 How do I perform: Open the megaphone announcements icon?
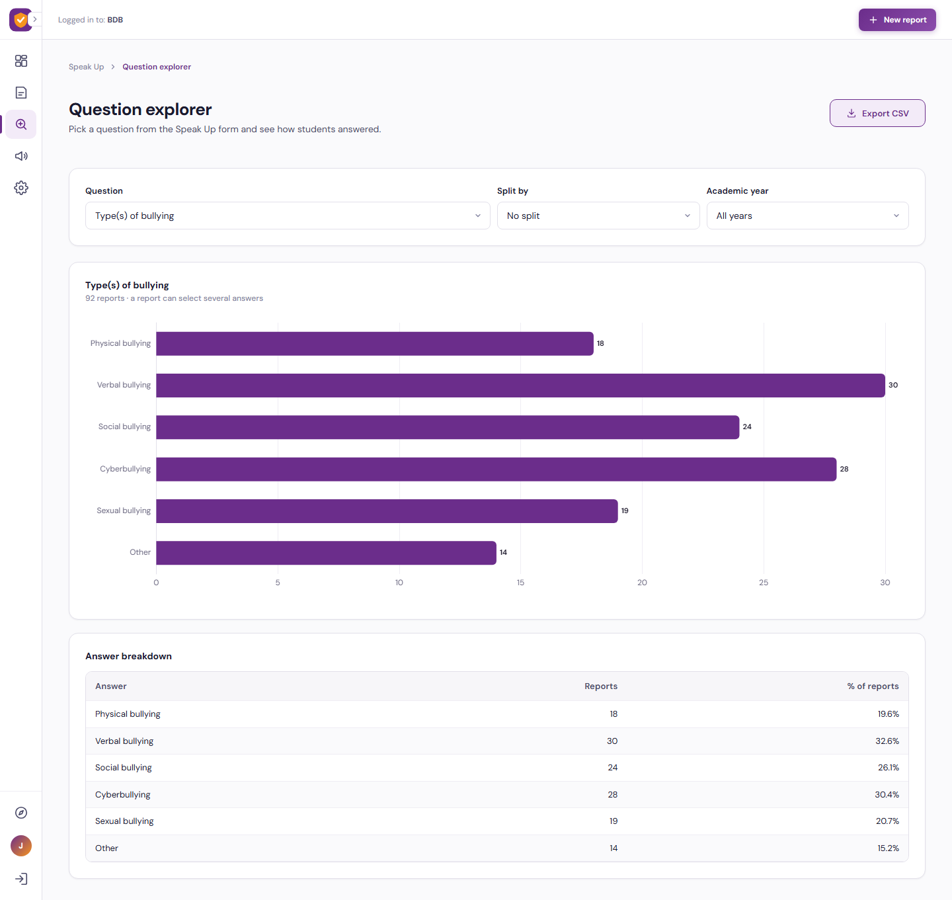point(21,156)
